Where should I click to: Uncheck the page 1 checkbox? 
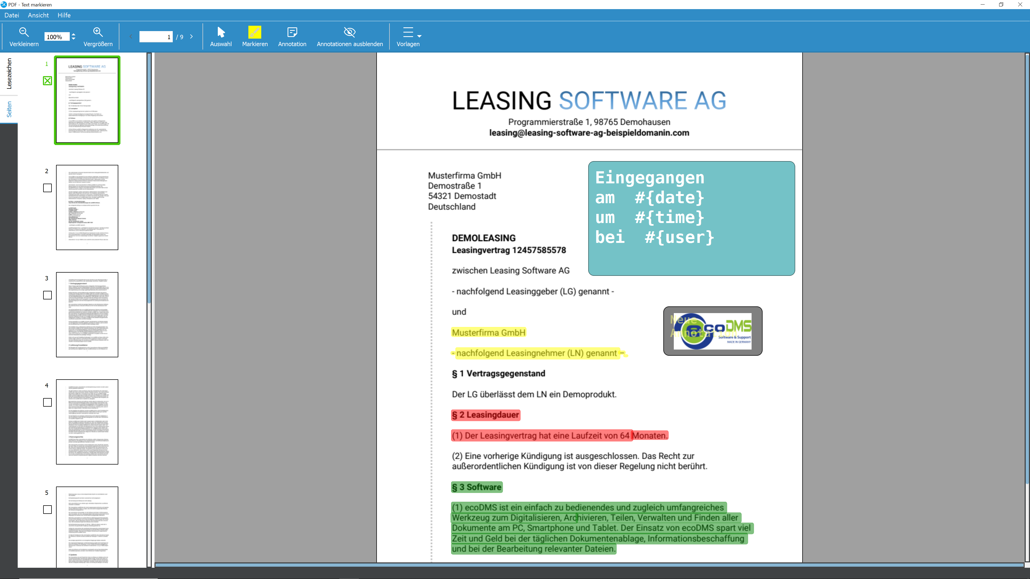47,81
